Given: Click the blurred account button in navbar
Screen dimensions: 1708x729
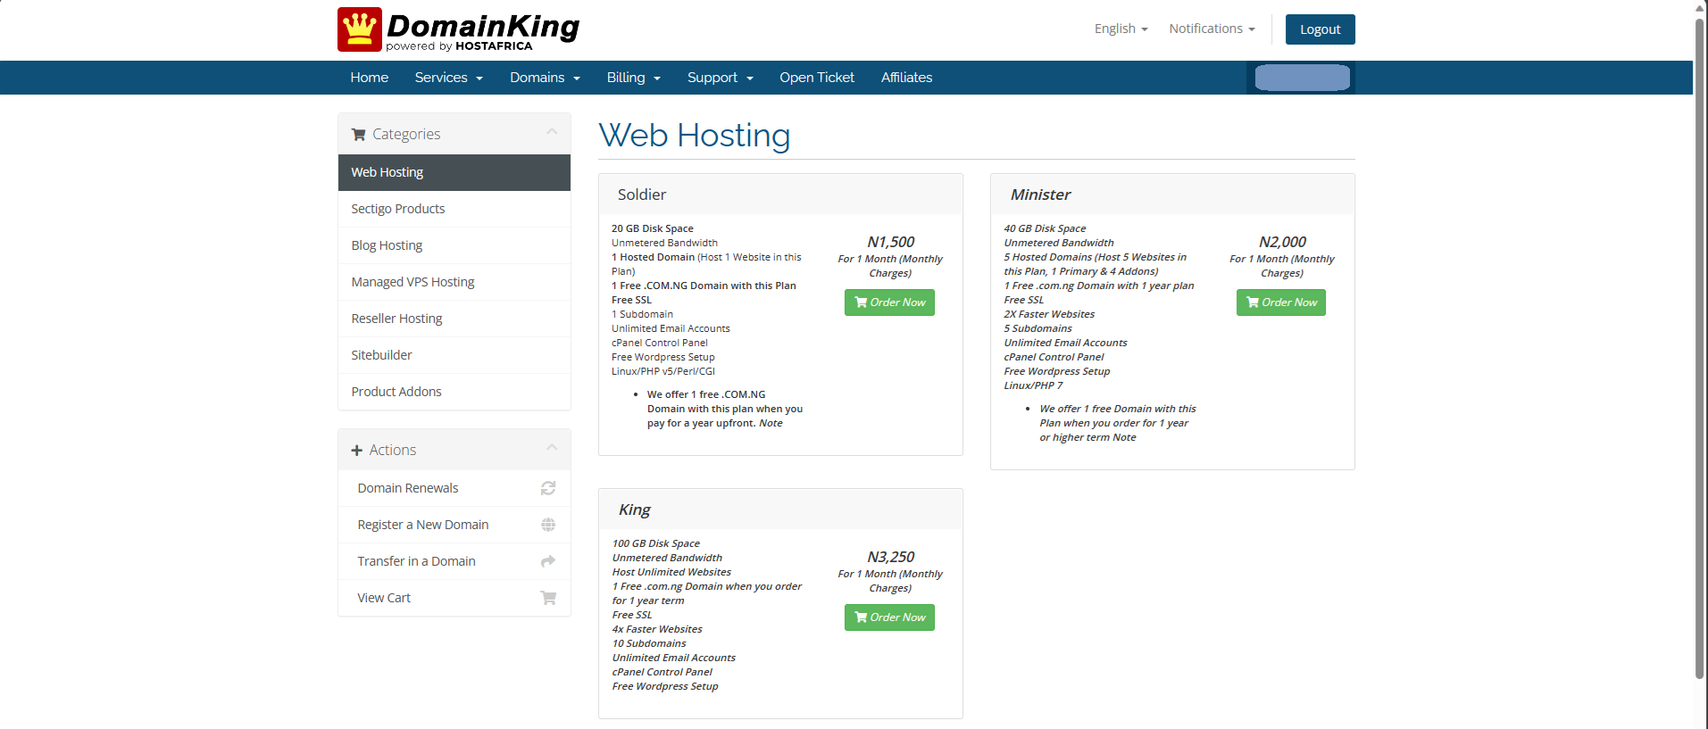Looking at the screenshot, I should pyautogui.click(x=1302, y=78).
